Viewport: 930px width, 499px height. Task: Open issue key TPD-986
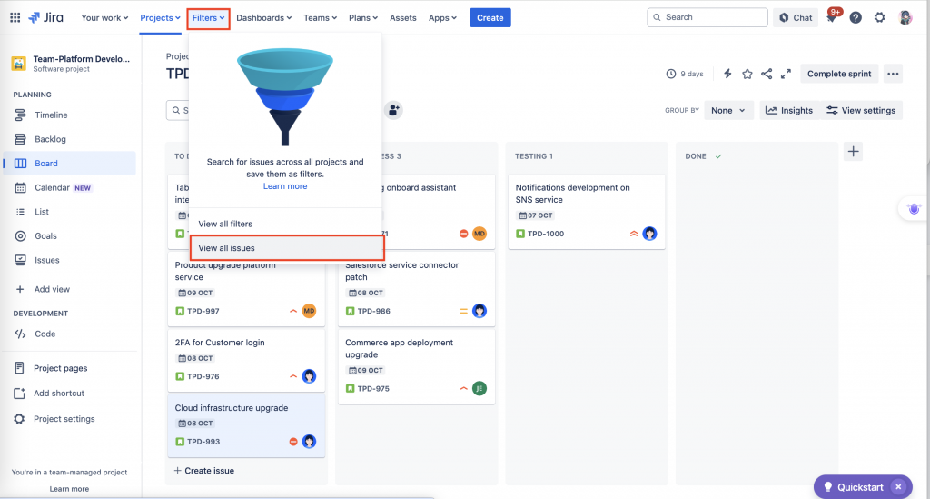[x=373, y=311]
